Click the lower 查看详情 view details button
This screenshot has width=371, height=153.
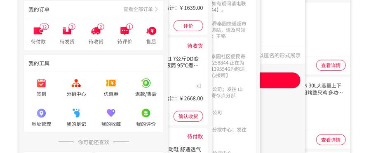331,140
